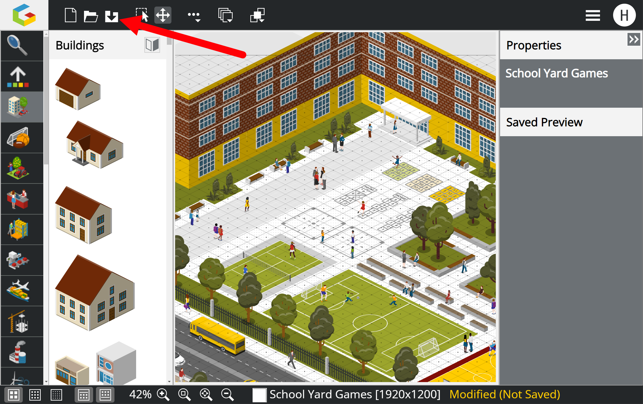Screen dimensions: 643x404
Task: Open the layers stack dropdown
Action: click(226, 16)
